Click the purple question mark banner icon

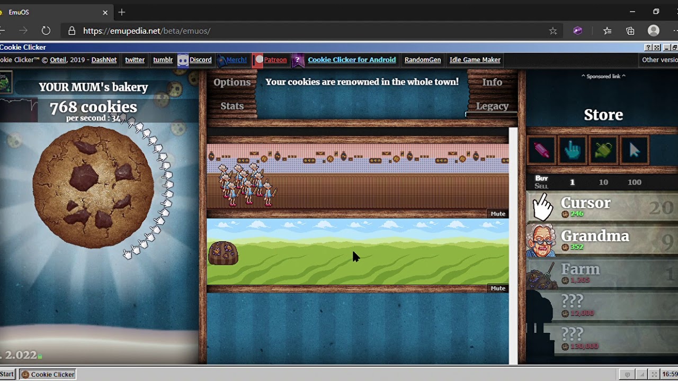click(298, 60)
